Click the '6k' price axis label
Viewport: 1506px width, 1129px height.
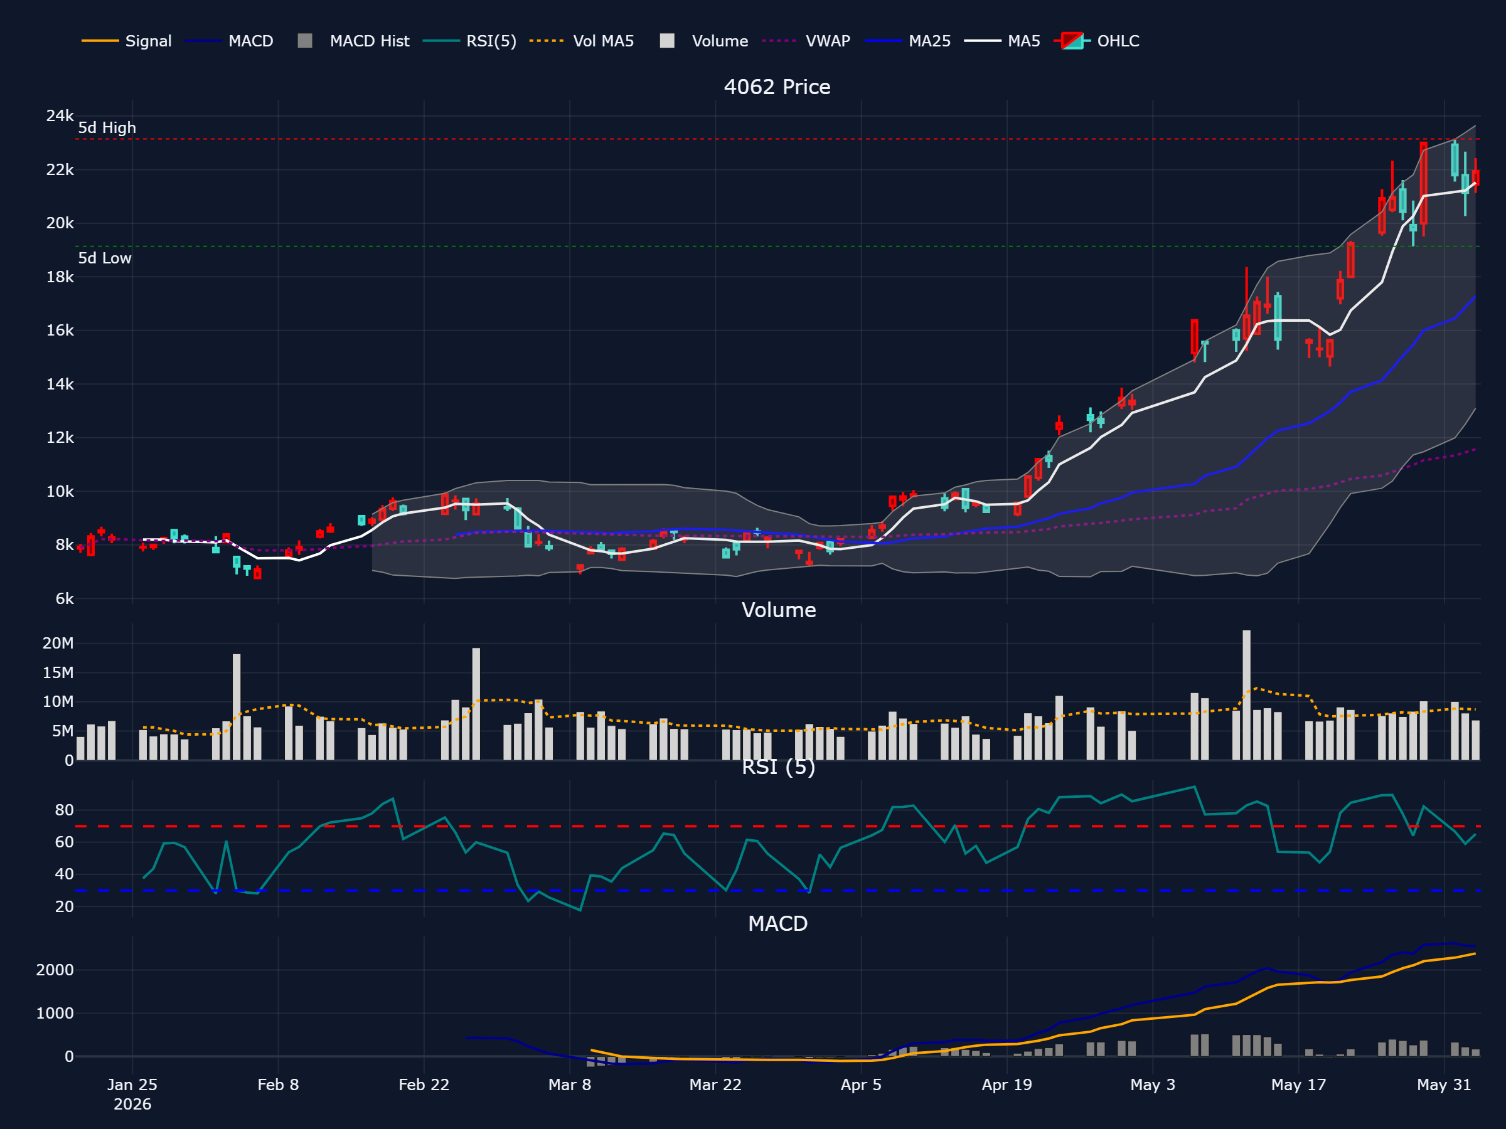pyautogui.click(x=65, y=599)
